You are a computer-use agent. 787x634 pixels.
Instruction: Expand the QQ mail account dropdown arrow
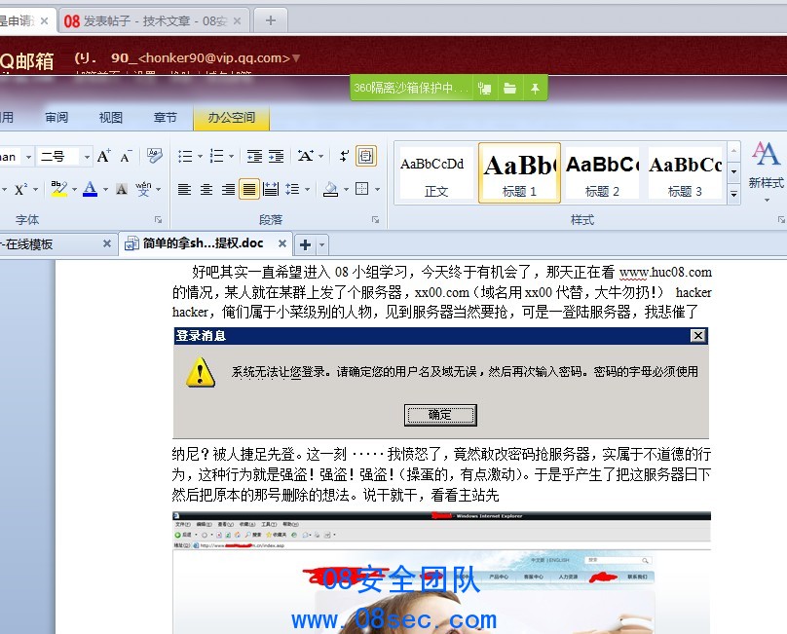click(296, 58)
